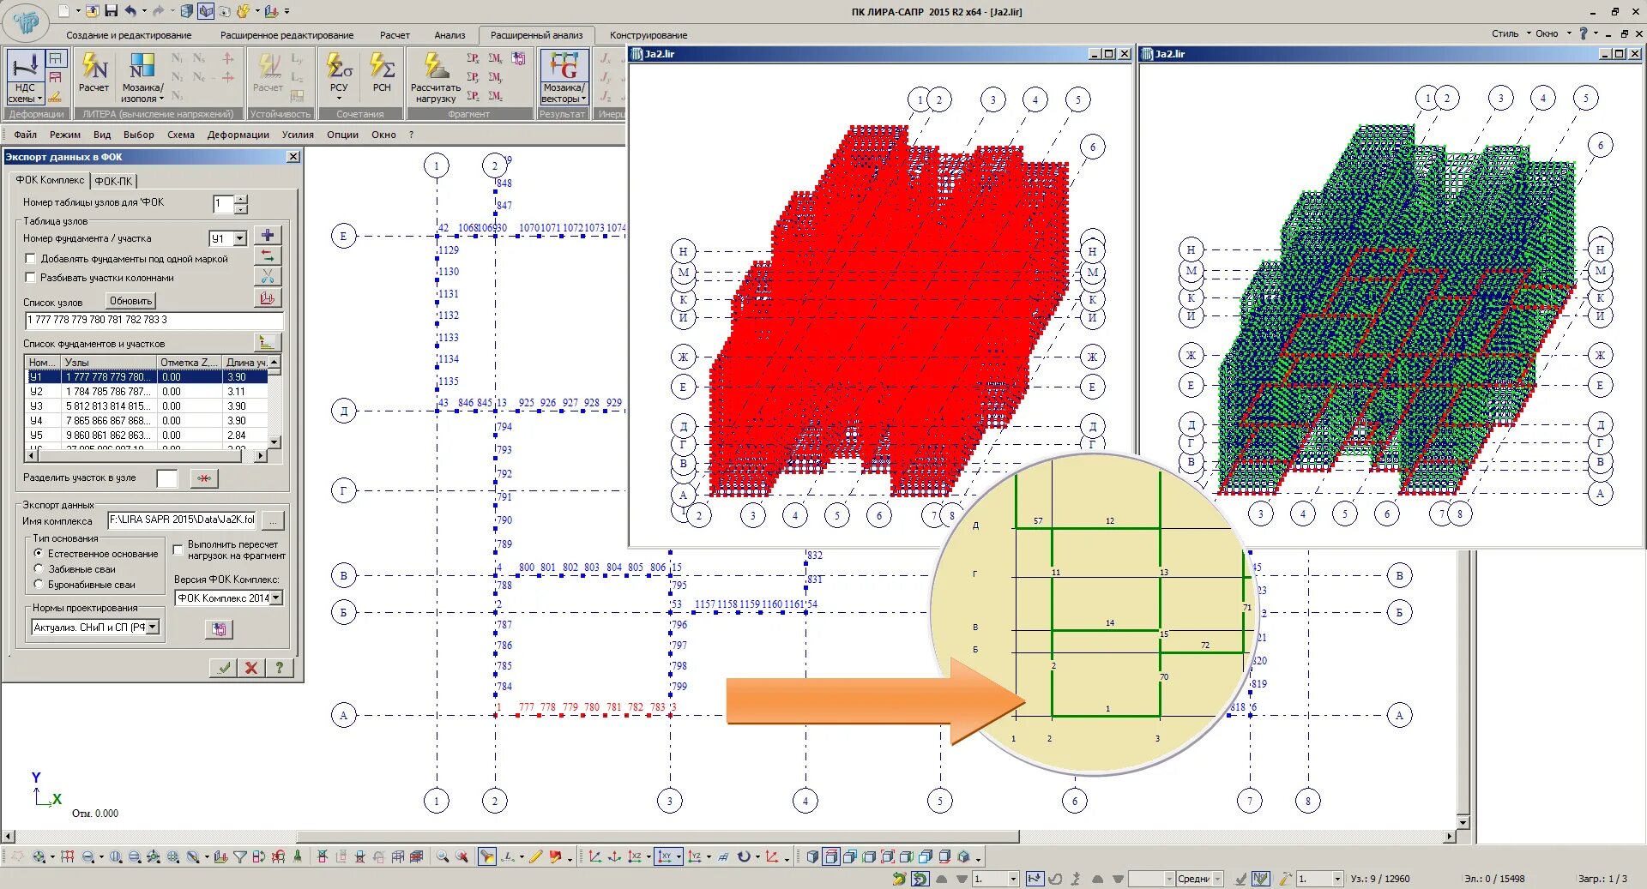Viewport: 1647px width, 889px height.
Task: Run the ЛИТЕРА Расчет stress calculation
Action: (94, 72)
